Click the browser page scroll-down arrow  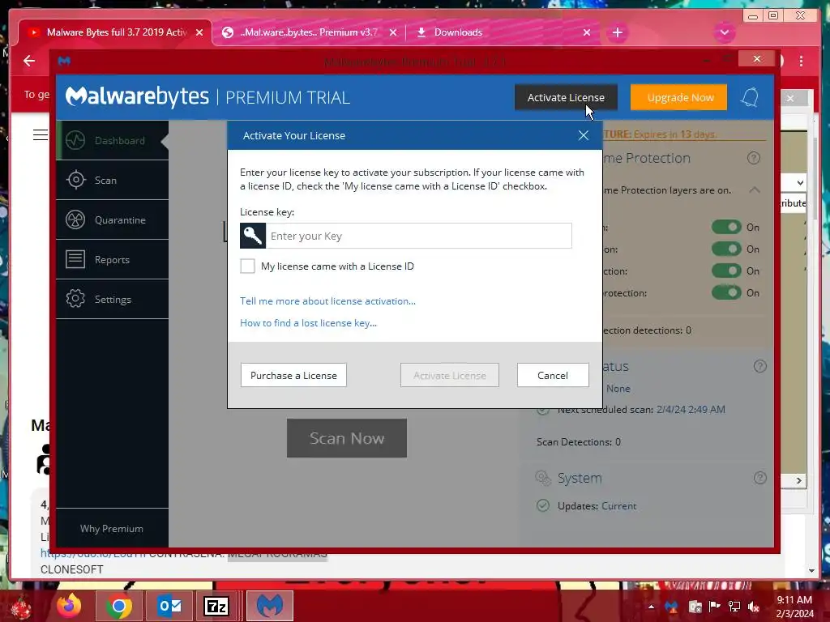(x=812, y=571)
